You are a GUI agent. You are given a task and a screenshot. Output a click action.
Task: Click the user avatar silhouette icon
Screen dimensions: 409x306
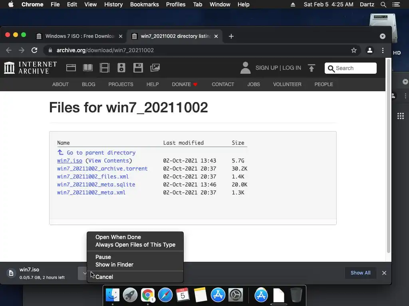click(245, 68)
